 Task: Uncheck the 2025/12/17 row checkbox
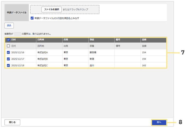[8, 59]
